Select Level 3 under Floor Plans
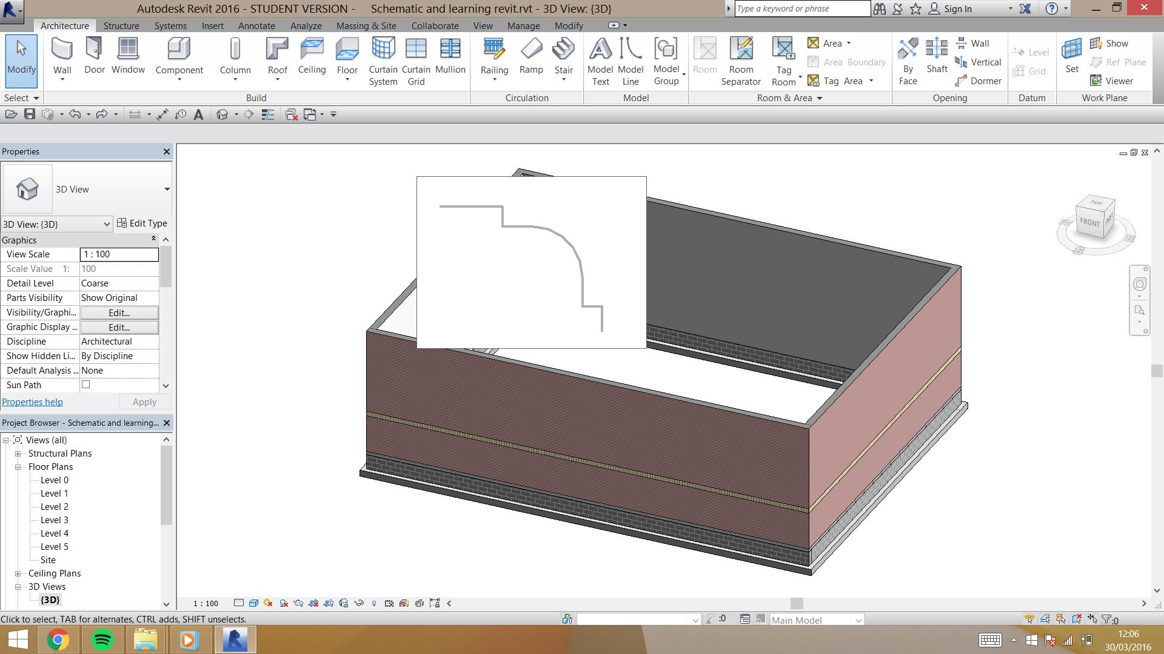 (54, 520)
